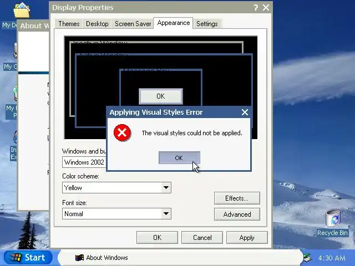
Task: Confirm Display Properties with bottom OK button
Action: 157,238
